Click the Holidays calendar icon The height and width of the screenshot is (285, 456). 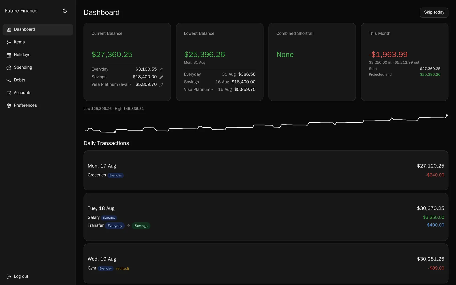pyautogui.click(x=9, y=55)
